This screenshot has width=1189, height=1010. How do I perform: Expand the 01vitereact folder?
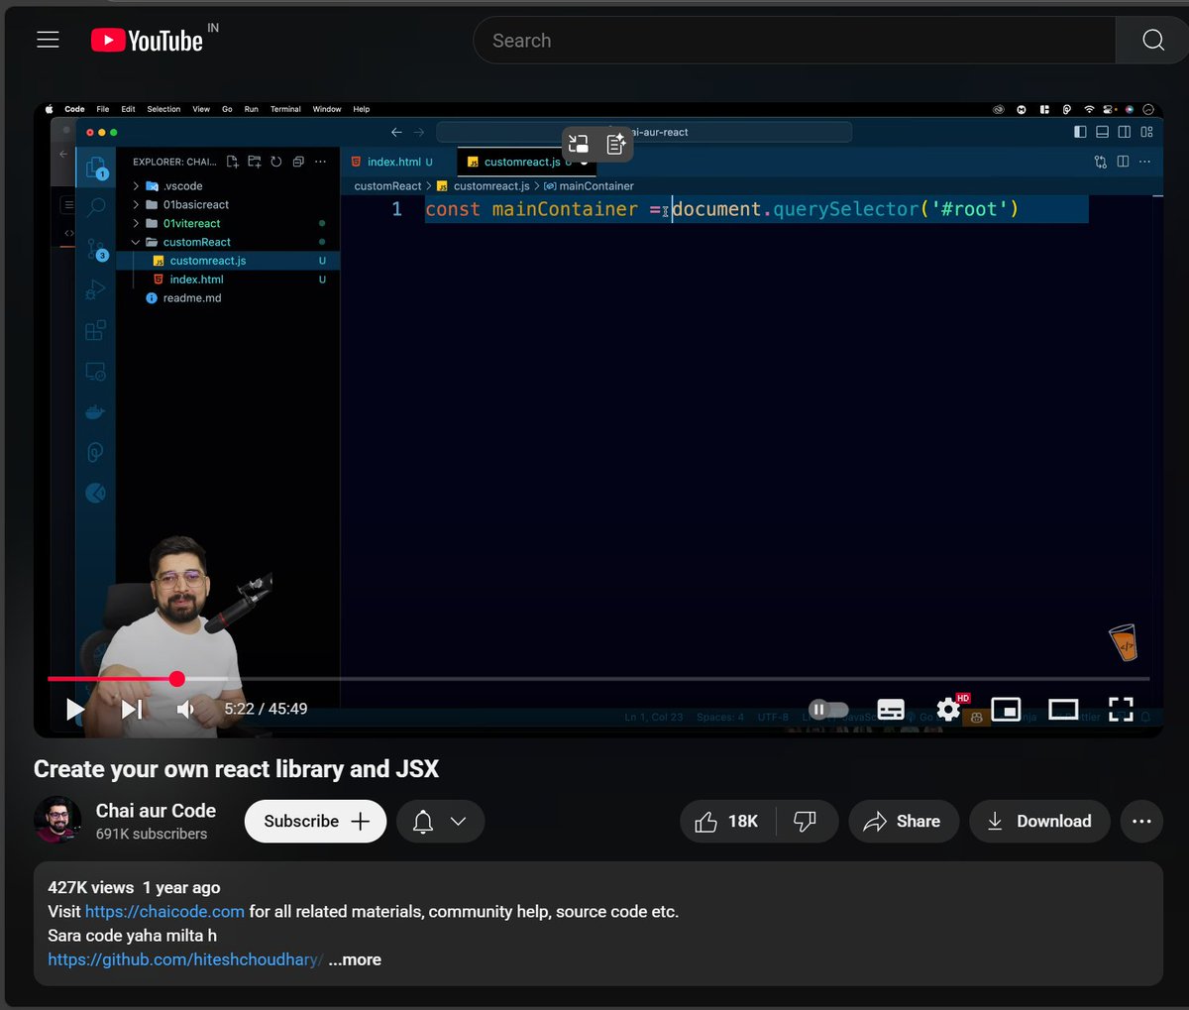228,224
